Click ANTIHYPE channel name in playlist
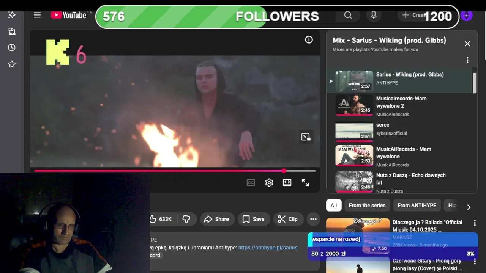Viewport: 486px width, 273px height. point(387,83)
